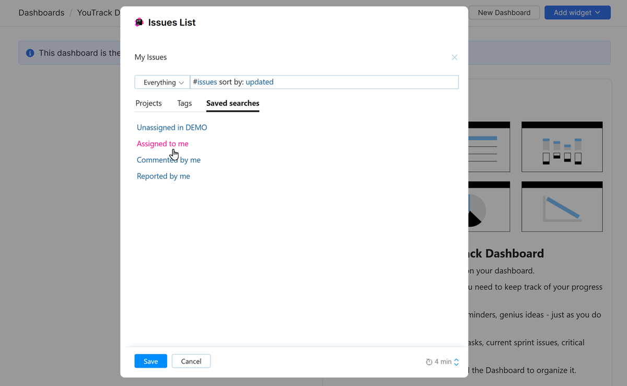
Task: Switch to the Tags tab
Action: coord(184,103)
